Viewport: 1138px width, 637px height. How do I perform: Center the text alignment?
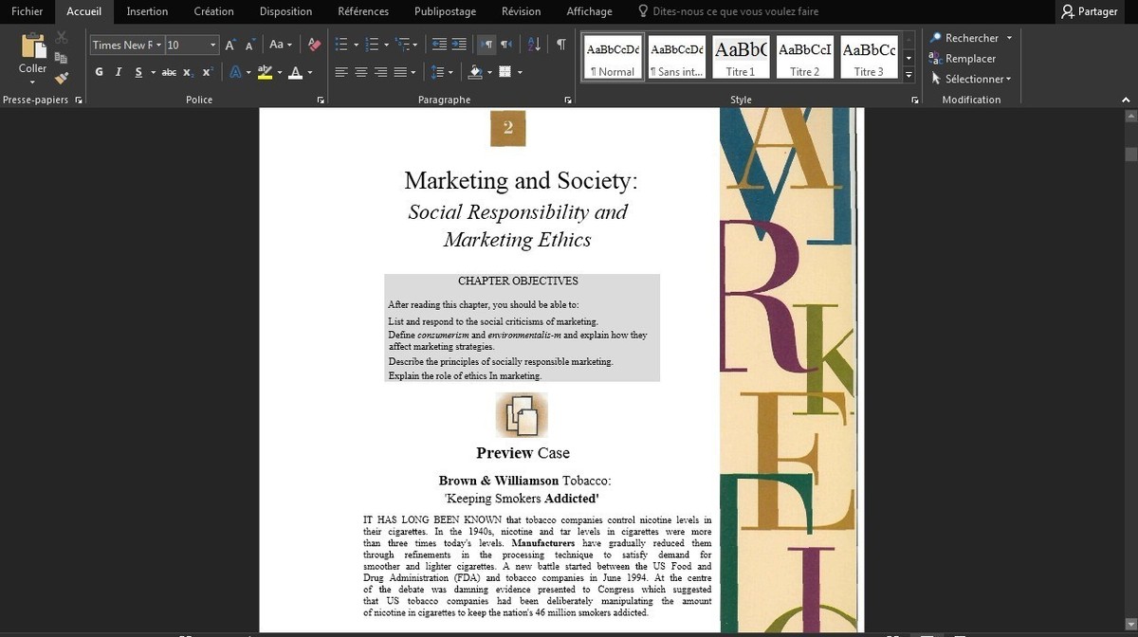[x=361, y=72]
